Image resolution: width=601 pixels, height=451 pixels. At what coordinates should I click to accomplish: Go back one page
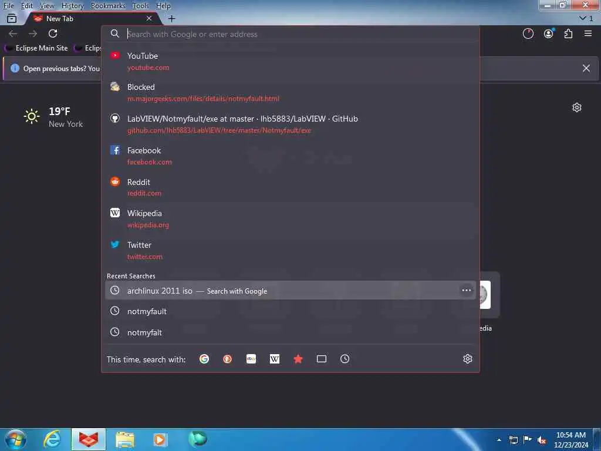13,33
